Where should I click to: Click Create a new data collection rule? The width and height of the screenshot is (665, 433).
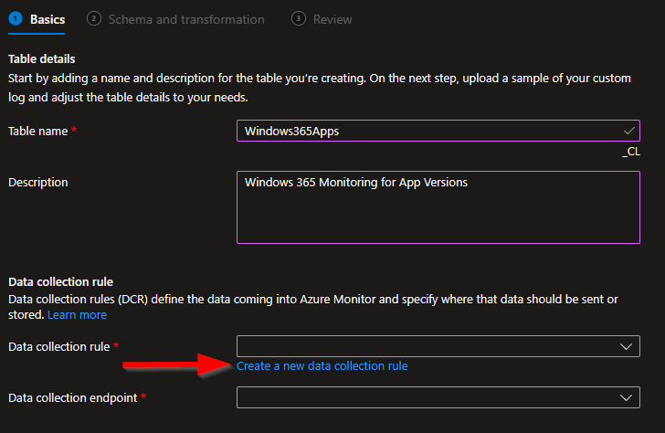tap(322, 366)
